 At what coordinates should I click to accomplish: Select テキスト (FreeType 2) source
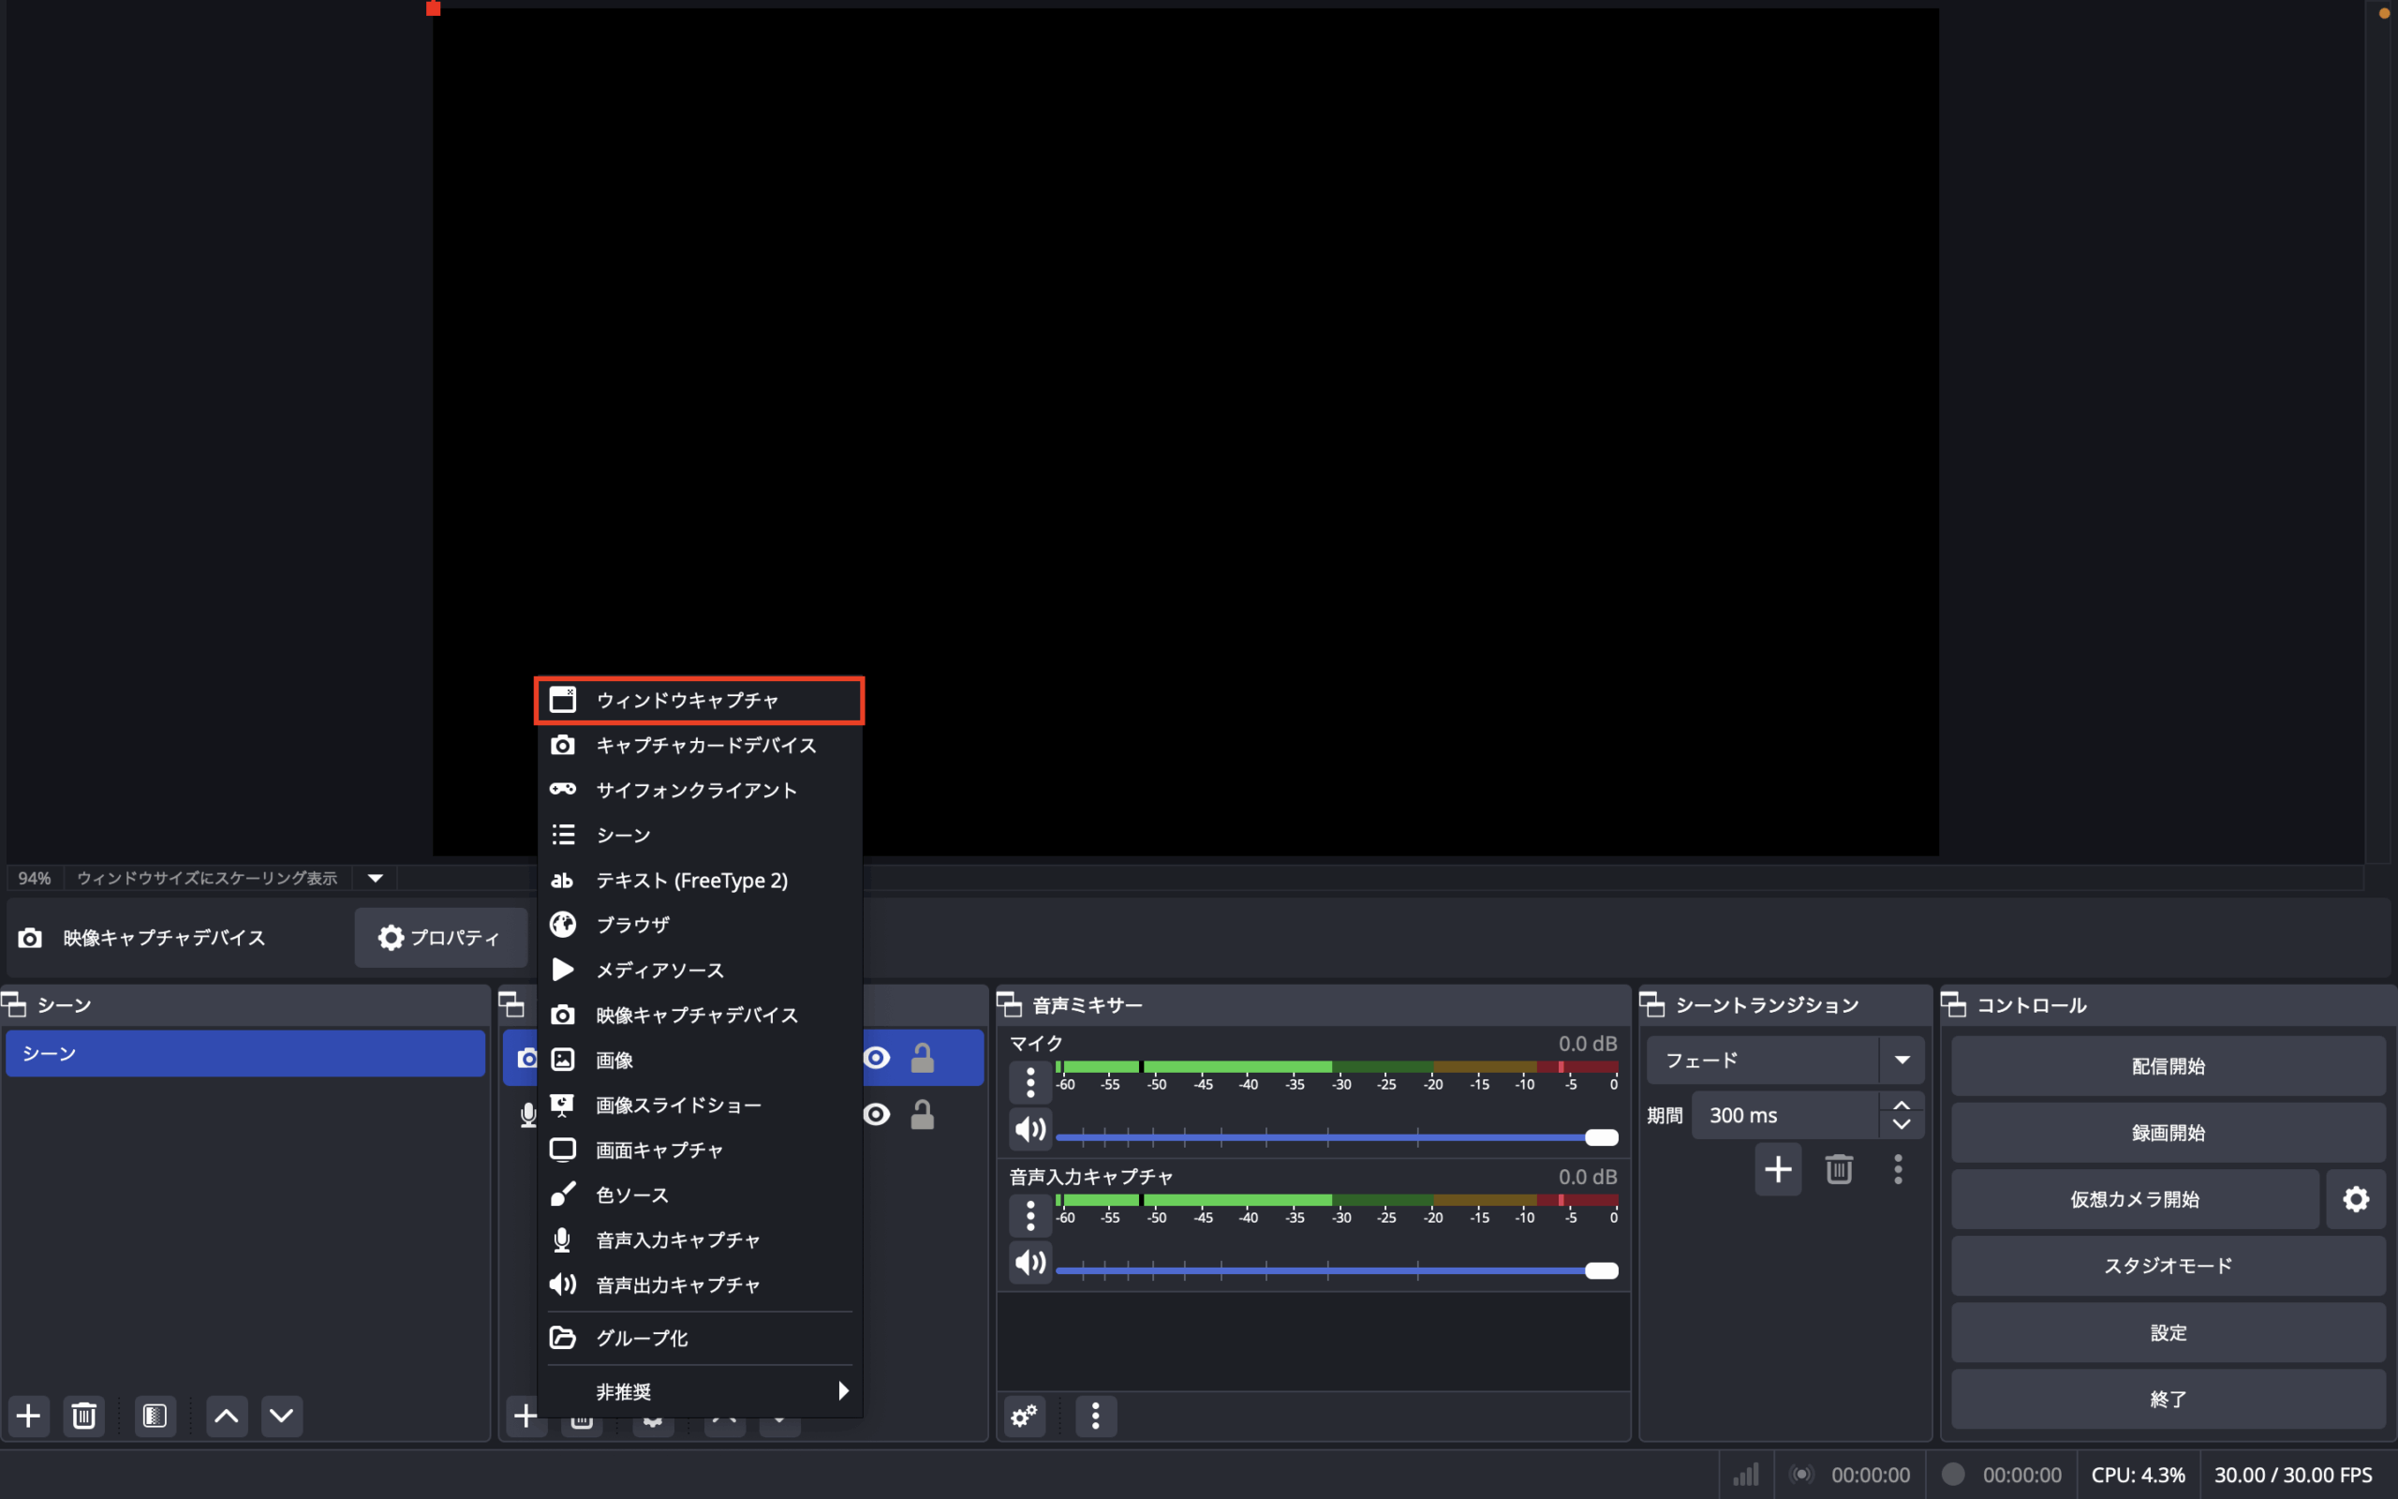pyautogui.click(x=700, y=881)
